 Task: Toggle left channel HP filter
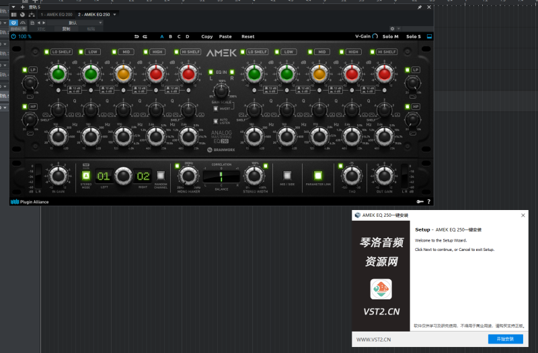pos(25,107)
